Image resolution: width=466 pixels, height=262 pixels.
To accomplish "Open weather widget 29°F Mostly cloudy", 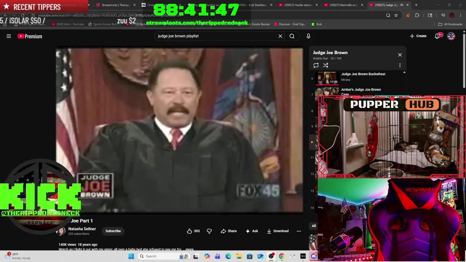I will tap(18, 256).
